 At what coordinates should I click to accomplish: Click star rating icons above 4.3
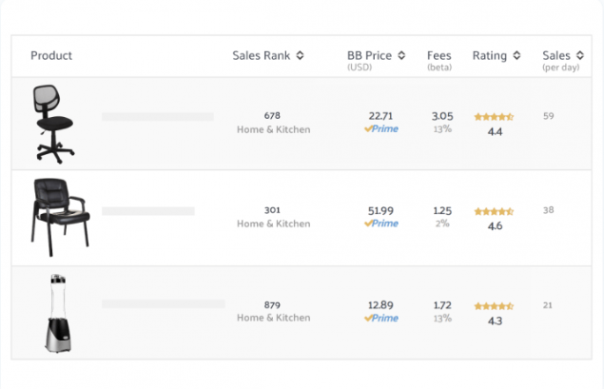pos(494,306)
